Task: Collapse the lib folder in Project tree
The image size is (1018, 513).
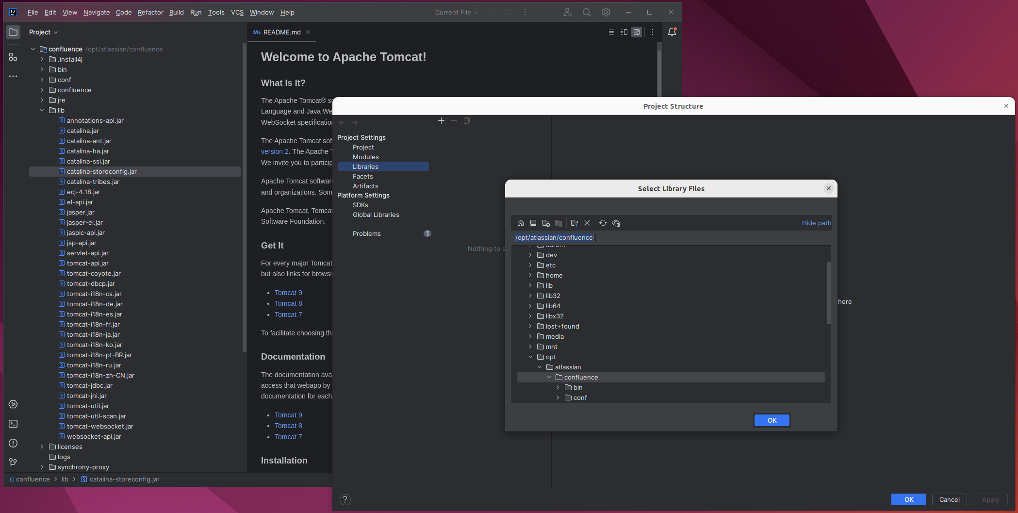Action: click(42, 110)
